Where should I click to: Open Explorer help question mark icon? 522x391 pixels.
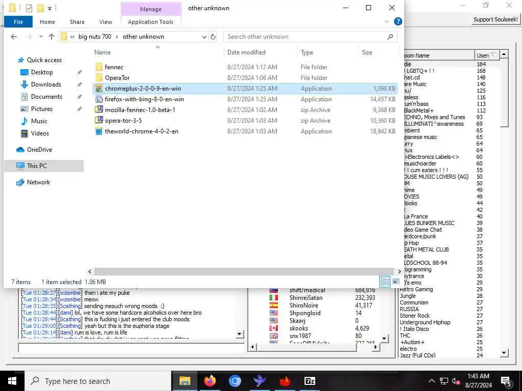tap(398, 21)
